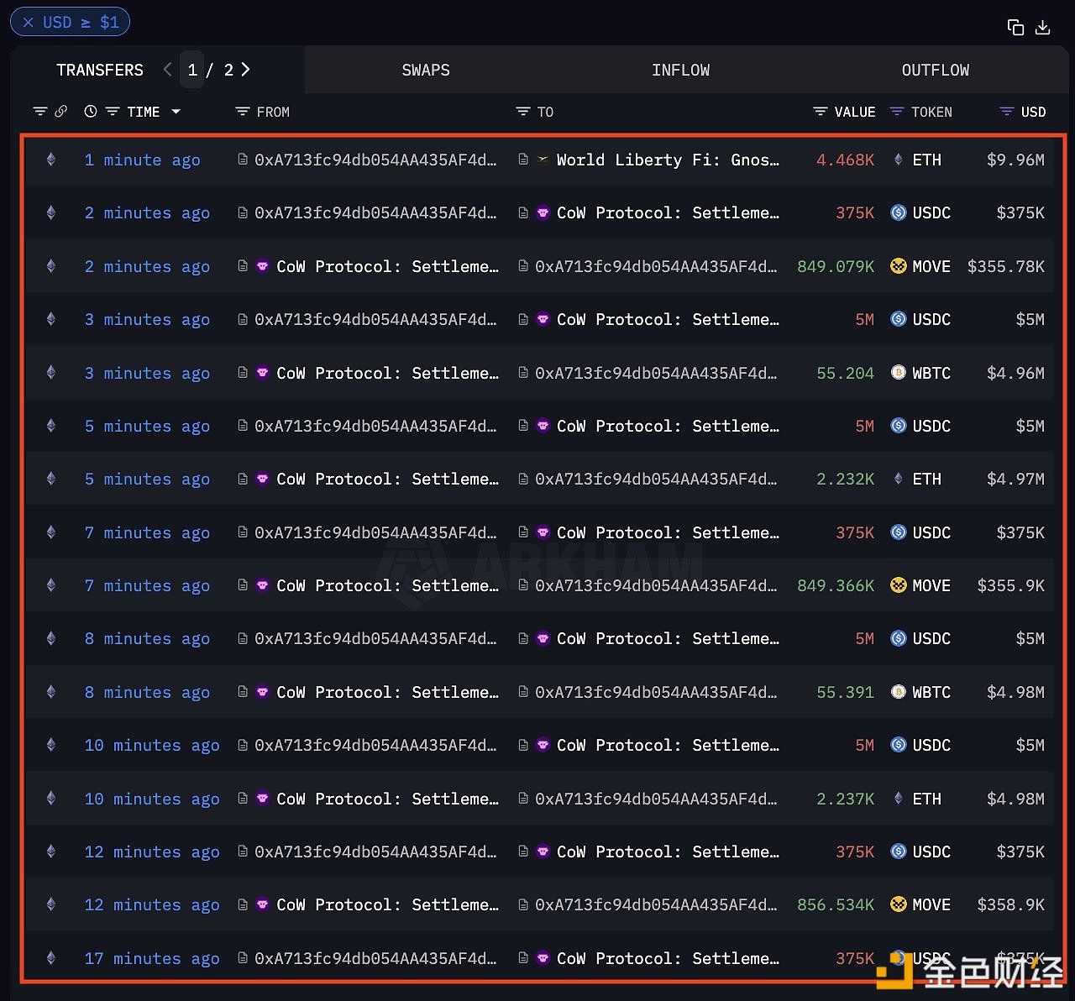Switch to the OUTFLOW tab

(936, 70)
